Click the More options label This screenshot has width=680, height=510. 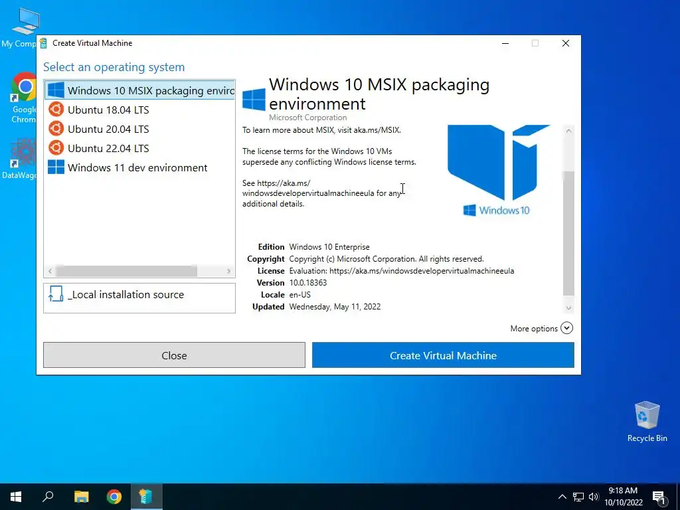(534, 329)
